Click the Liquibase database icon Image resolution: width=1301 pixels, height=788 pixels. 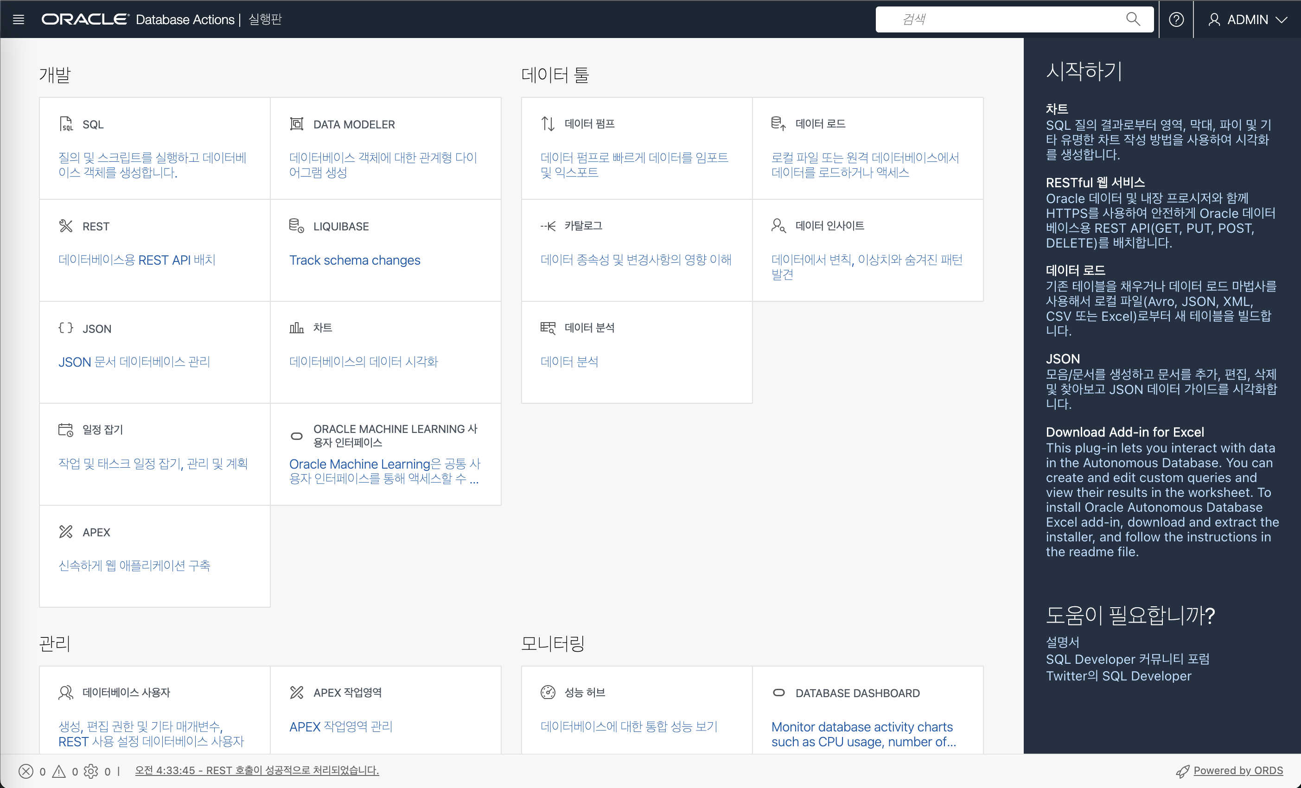297,226
